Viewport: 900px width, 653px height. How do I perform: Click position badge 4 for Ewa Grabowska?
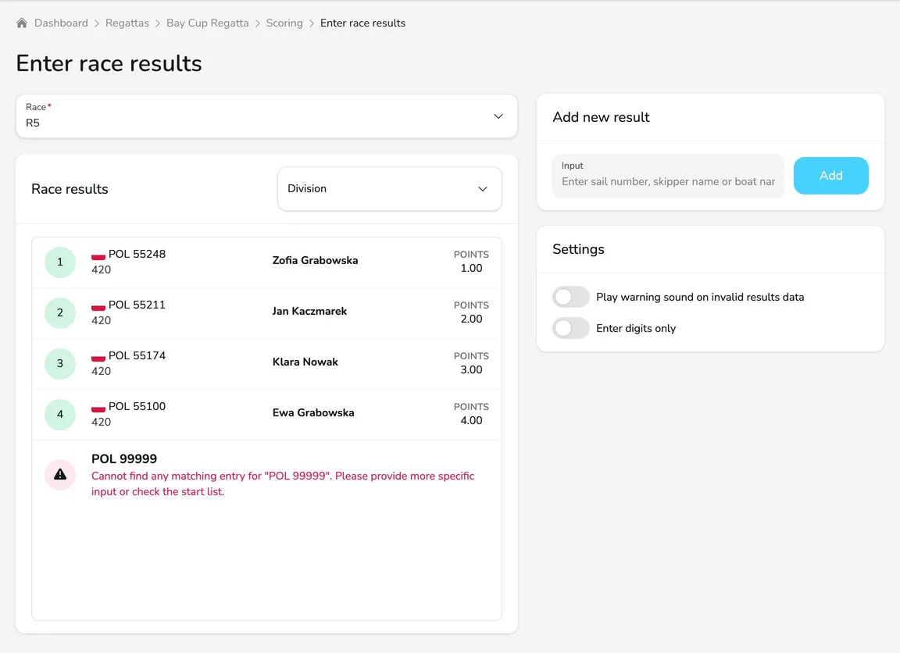click(60, 414)
